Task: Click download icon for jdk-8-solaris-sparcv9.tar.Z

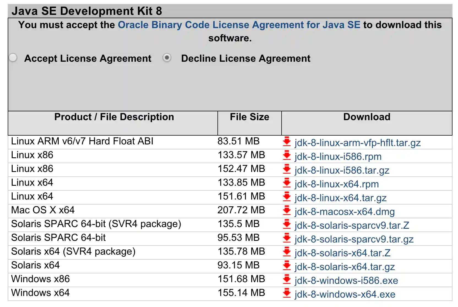Action: (x=287, y=225)
